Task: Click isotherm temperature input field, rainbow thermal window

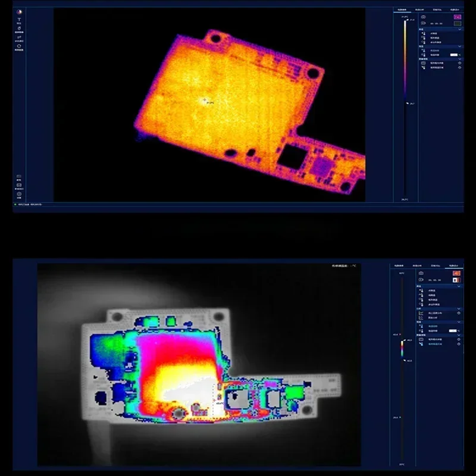Action: [x=453, y=331]
